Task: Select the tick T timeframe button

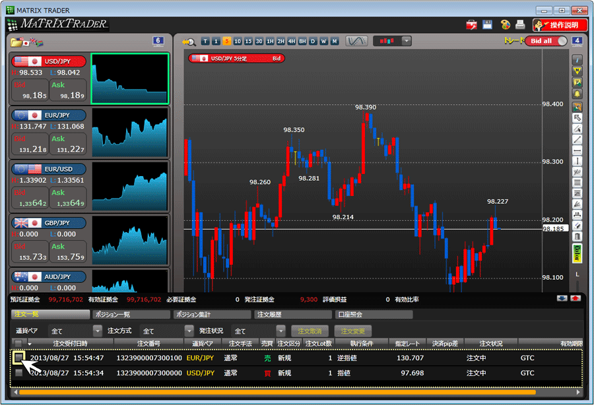Action: [205, 42]
